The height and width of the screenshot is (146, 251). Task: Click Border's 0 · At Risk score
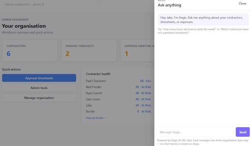[x=144, y=111]
